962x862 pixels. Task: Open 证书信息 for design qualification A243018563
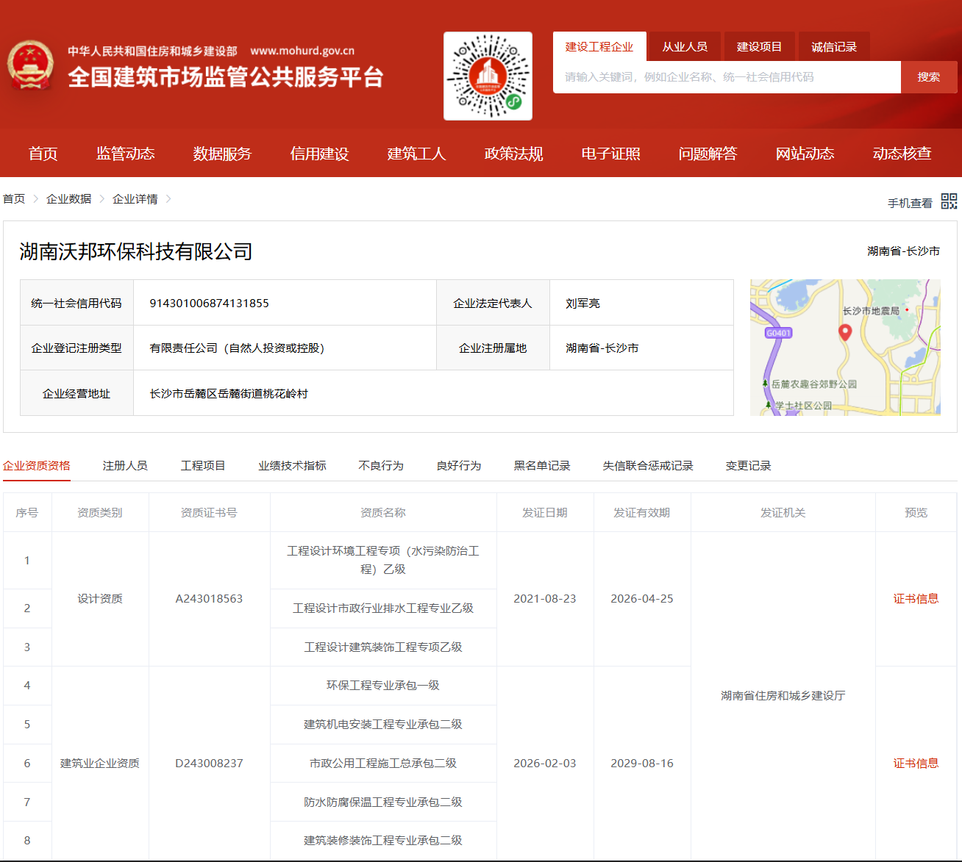[x=916, y=598]
